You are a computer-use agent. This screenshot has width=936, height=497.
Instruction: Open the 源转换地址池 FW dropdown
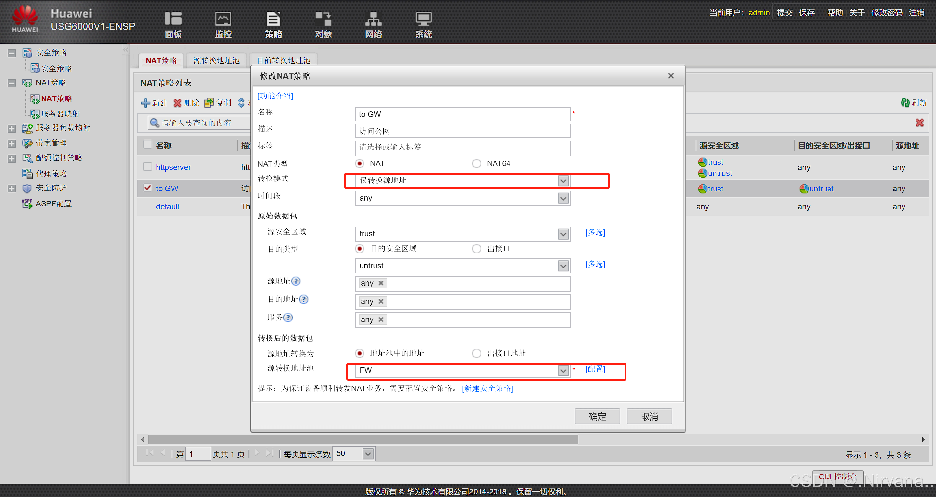coord(563,371)
